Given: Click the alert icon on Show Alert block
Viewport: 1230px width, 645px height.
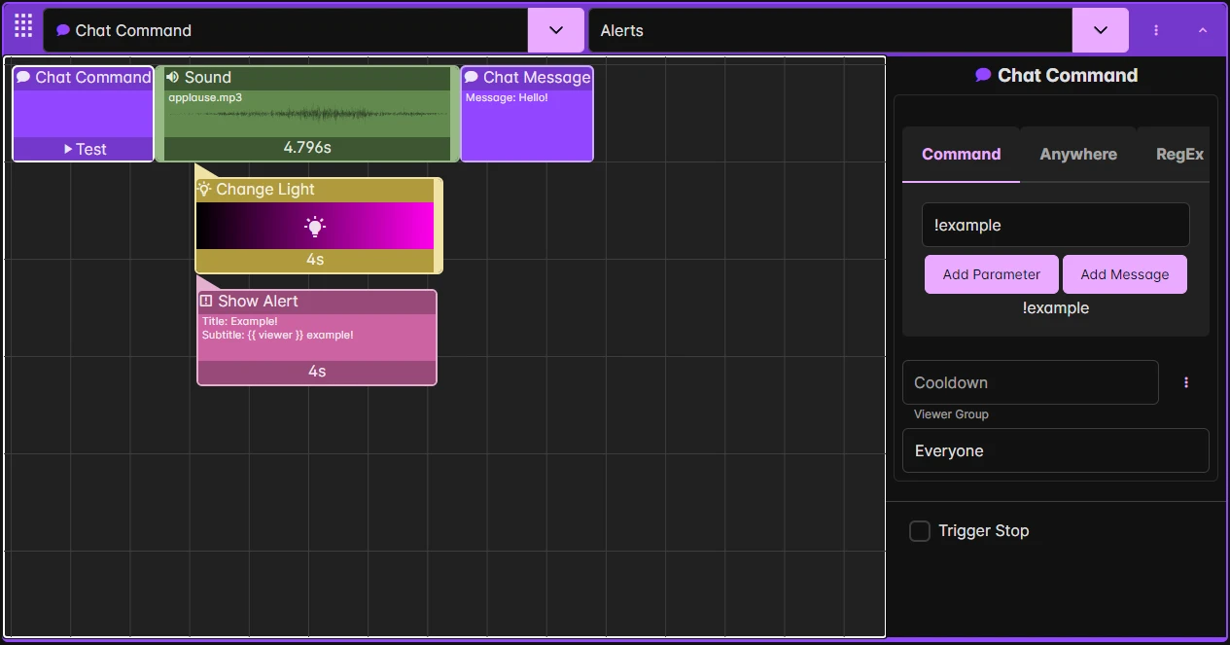Looking at the screenshot, I should point(206,301).
